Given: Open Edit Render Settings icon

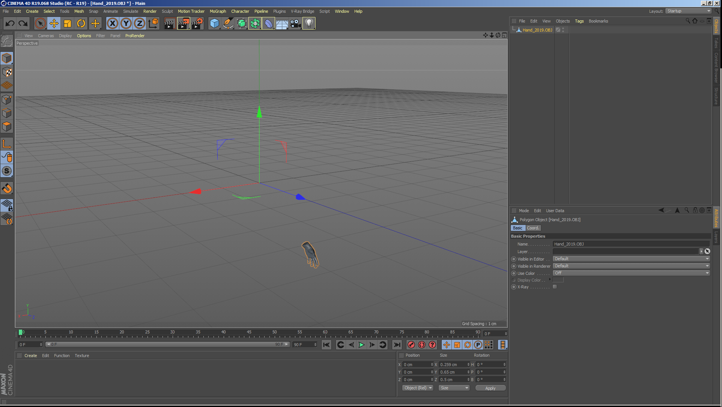Looking at the screenshot, I should pyautogui.click(x=197, y=24).
